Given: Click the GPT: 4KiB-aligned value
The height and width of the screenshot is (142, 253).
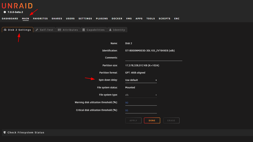Looking at the screenshot, I should pos(135,73).
